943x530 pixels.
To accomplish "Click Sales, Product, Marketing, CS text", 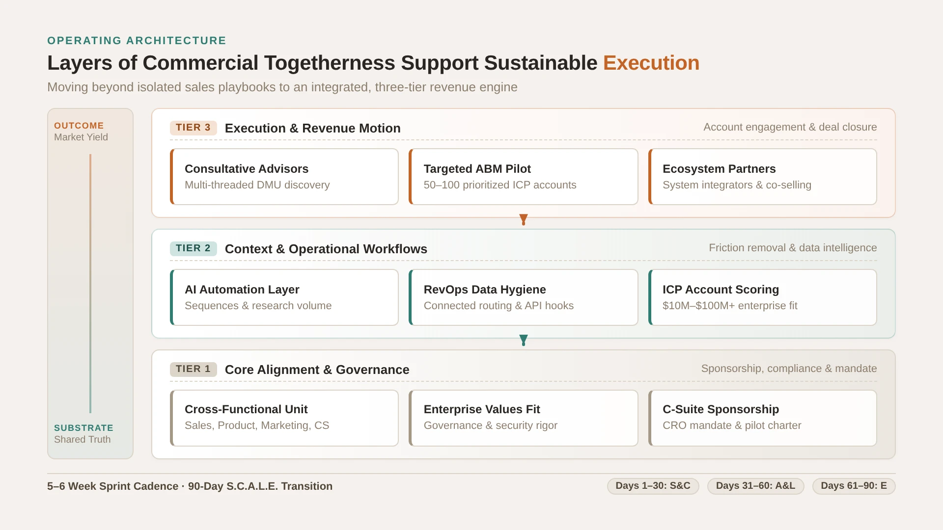I will (257, 425).
